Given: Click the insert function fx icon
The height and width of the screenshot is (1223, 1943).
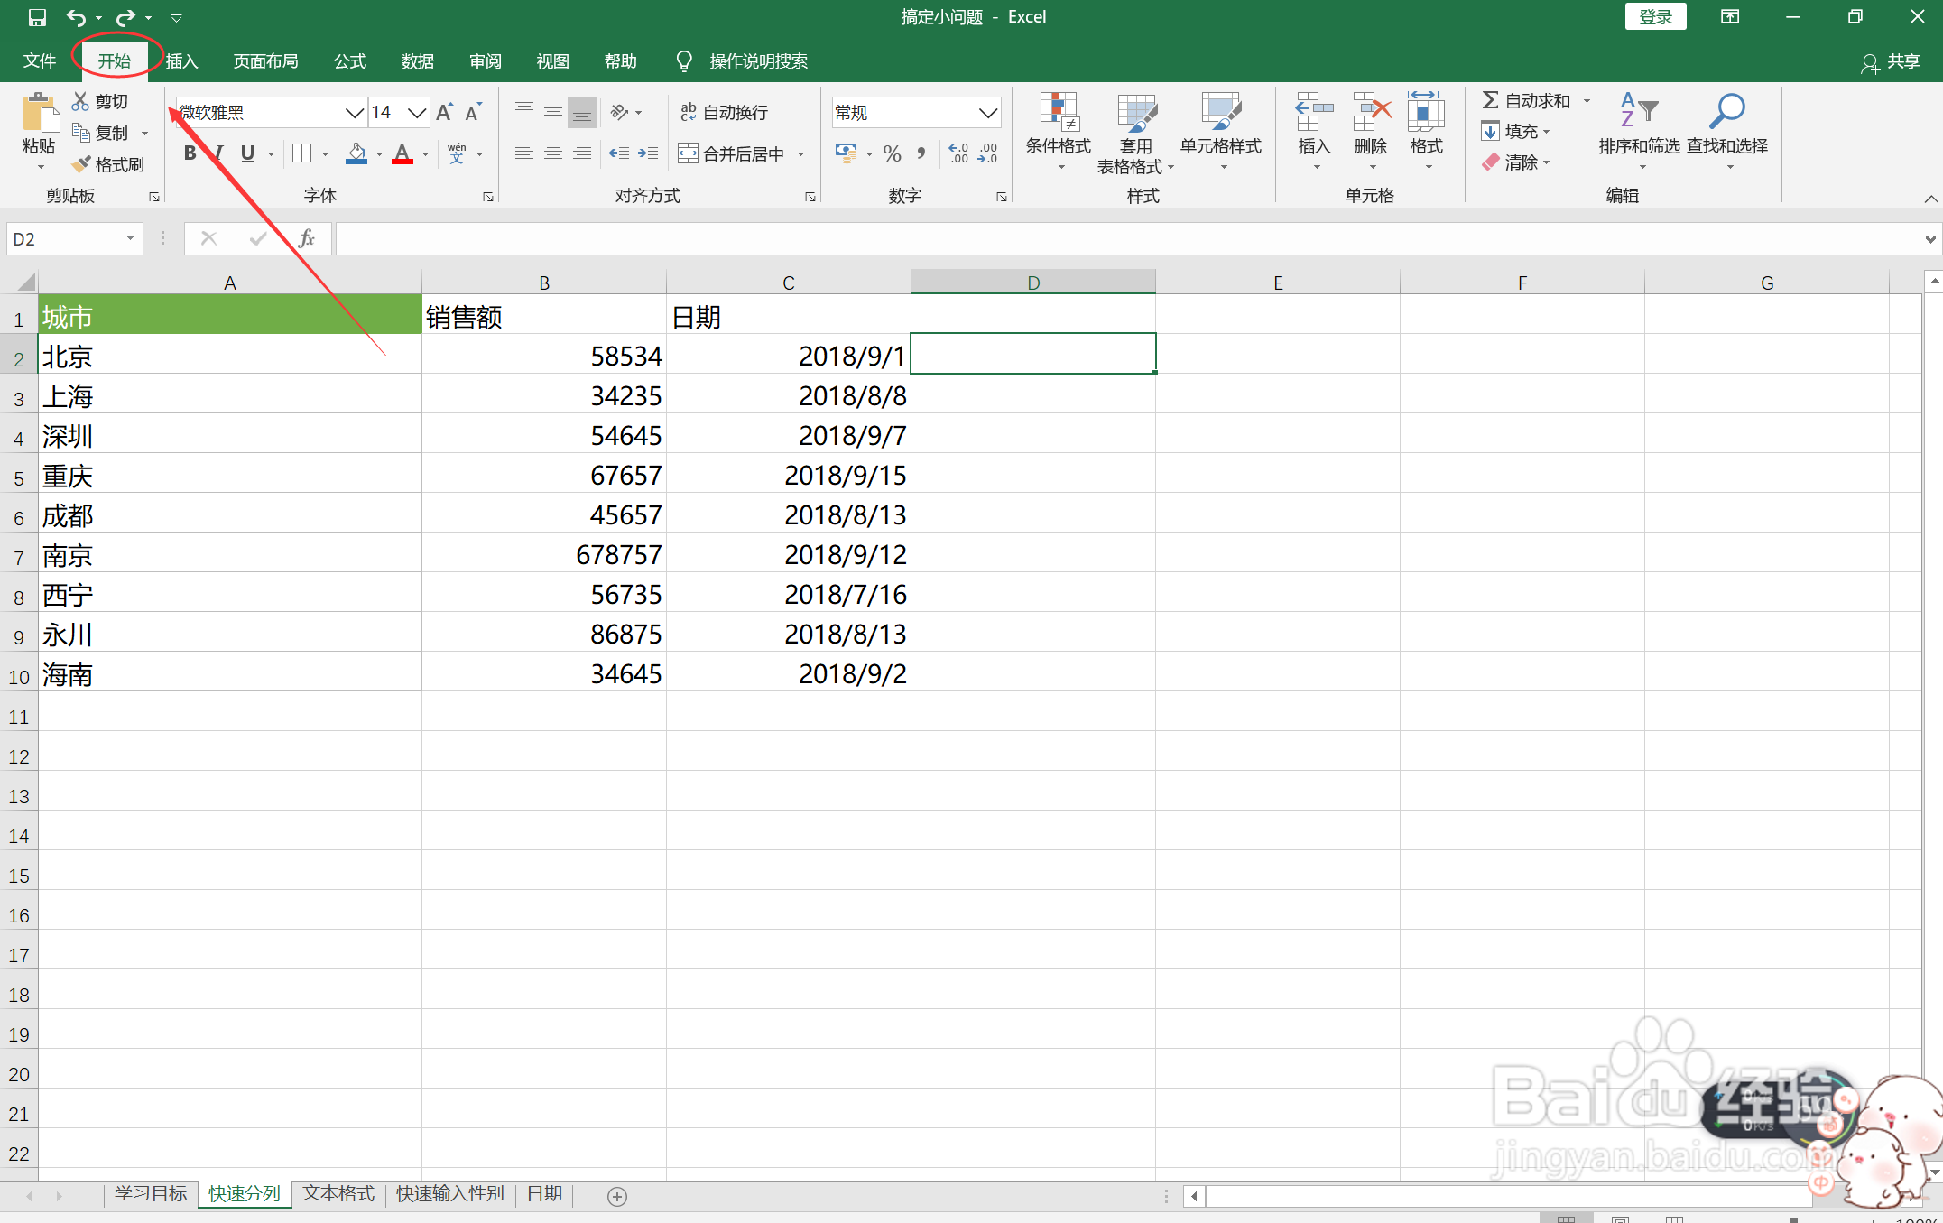Looking at the screenshot, I should (306, 238).
